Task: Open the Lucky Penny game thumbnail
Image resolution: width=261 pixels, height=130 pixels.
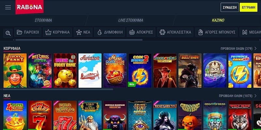Action: click(x=15, y=71)
